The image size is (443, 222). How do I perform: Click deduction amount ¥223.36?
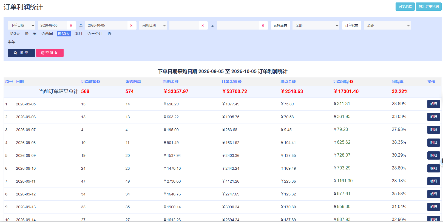click(x=288, y=181)
